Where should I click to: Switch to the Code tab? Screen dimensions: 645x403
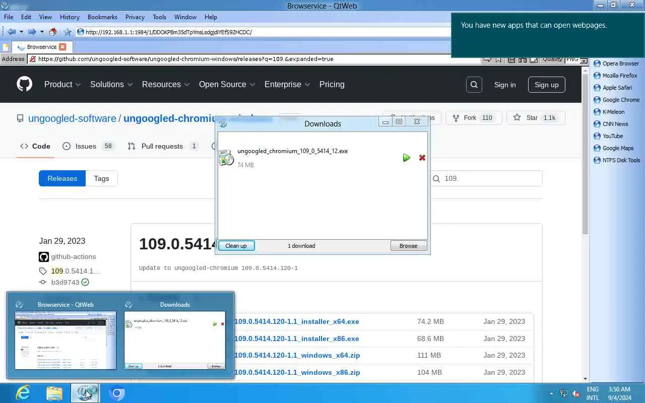pos(35,146)
